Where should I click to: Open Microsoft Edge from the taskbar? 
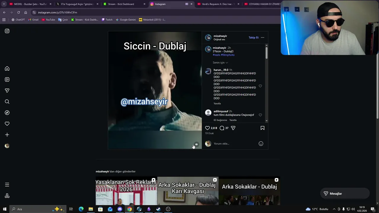click(81, 209)
